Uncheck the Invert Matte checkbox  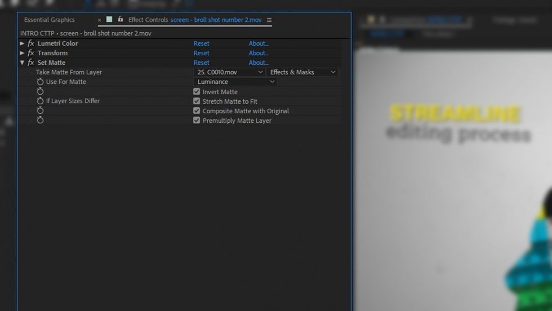click(x=197, y=91)
